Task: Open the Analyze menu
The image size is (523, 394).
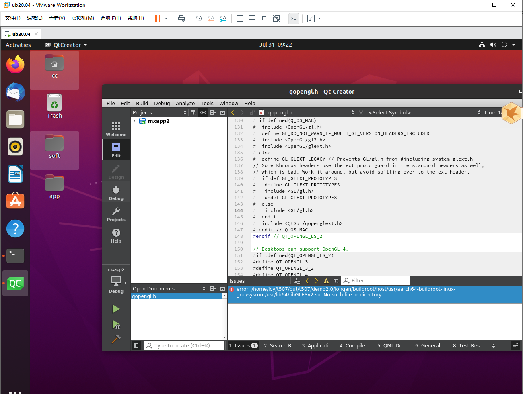Action: [185, 103]
